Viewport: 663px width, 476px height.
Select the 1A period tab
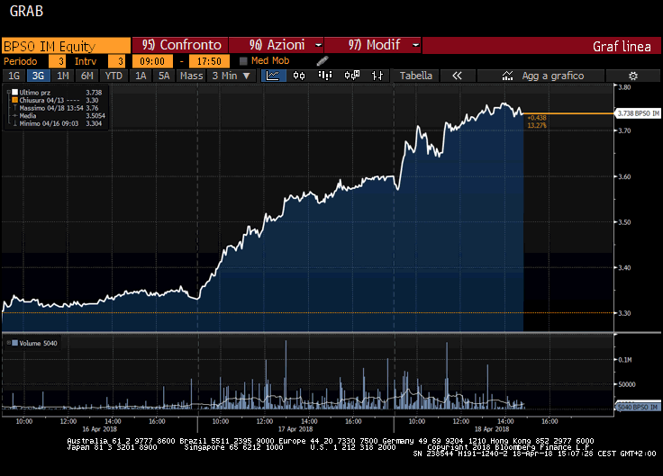[141, 76]
